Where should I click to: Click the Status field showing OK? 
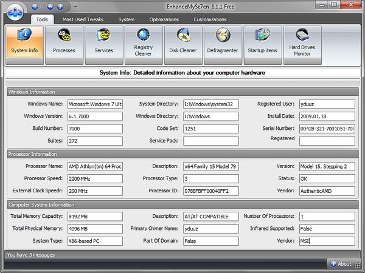327,179
